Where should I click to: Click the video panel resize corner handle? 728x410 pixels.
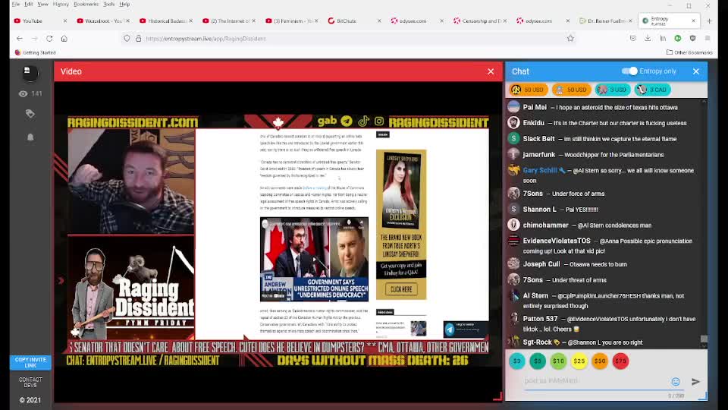[x=497, y=396]
